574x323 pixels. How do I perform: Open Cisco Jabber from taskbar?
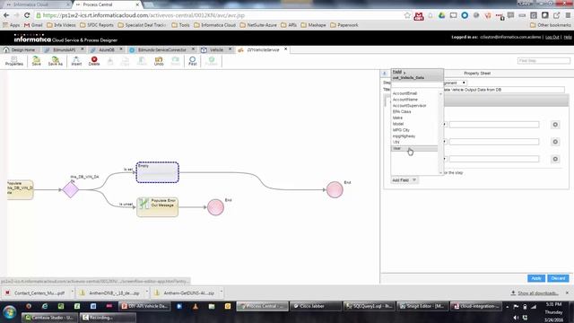coord(315,306)
